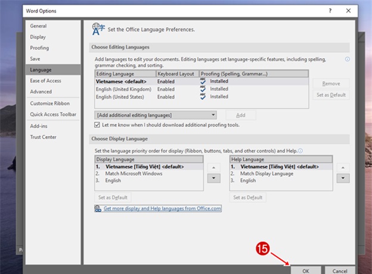Select English in Help Language list
Screen dimensions: 372x274
248,180
